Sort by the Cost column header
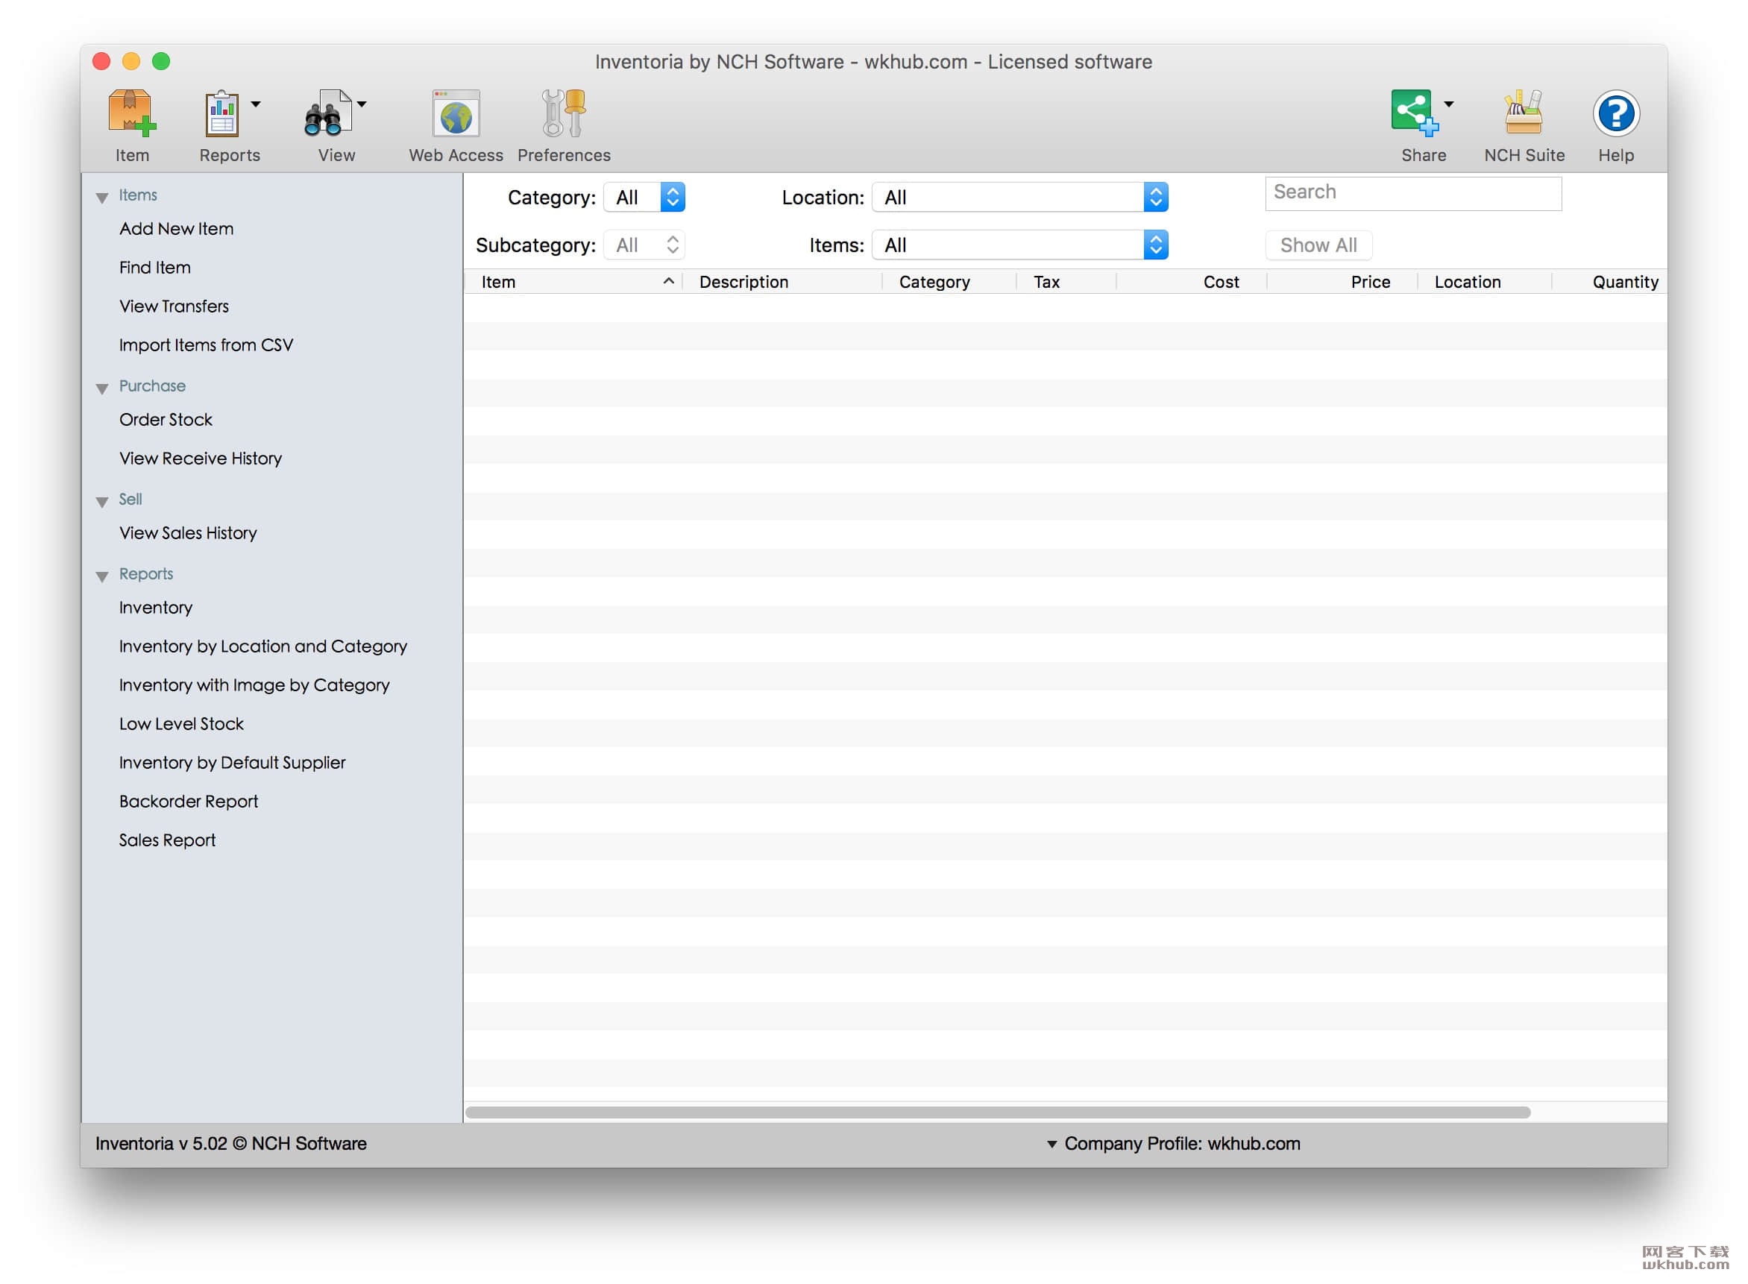1748x1284 pixels. pos(1192,282)
